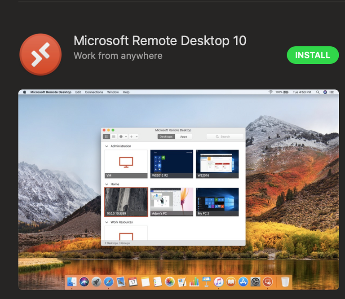The image size is (345, 299).
Task: Select the WS2016 desktop thumbnail
Action: 217,164
